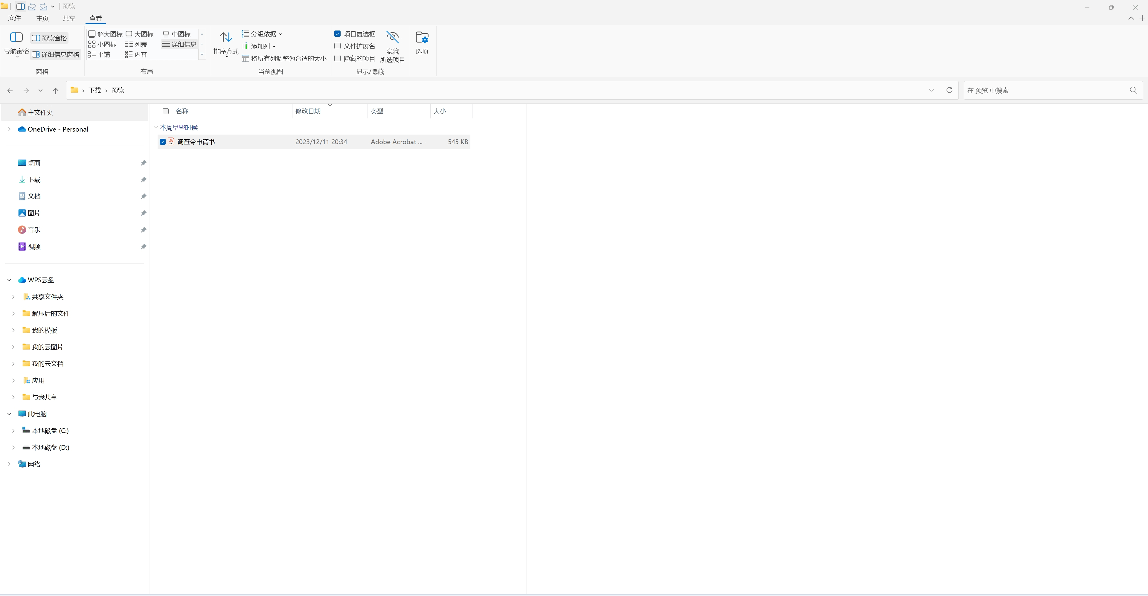Click the refresh icon in address bar
This screenshot has width=1148, height=596.
pyautogui.click(x=949, y=90)
